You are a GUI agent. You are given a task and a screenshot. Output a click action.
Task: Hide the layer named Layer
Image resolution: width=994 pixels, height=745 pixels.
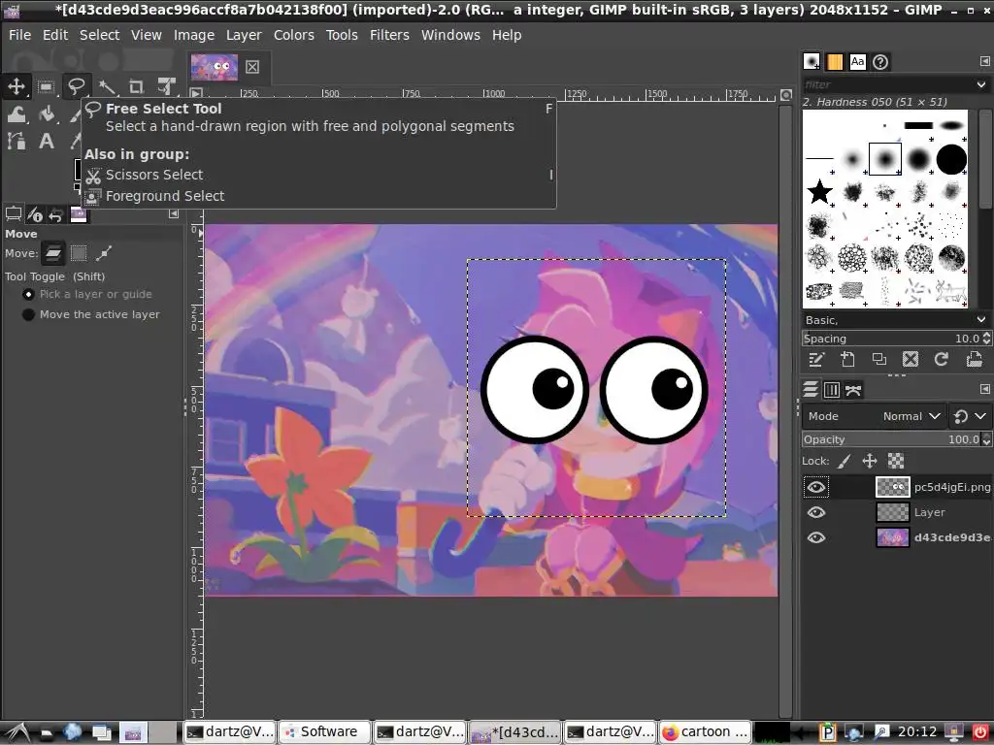click(x=816, y=512)
